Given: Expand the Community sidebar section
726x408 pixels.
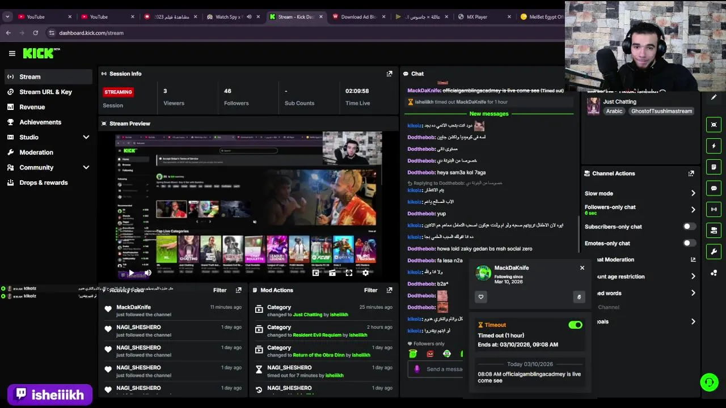Looking at the screenshot, I should pos(86,167).
